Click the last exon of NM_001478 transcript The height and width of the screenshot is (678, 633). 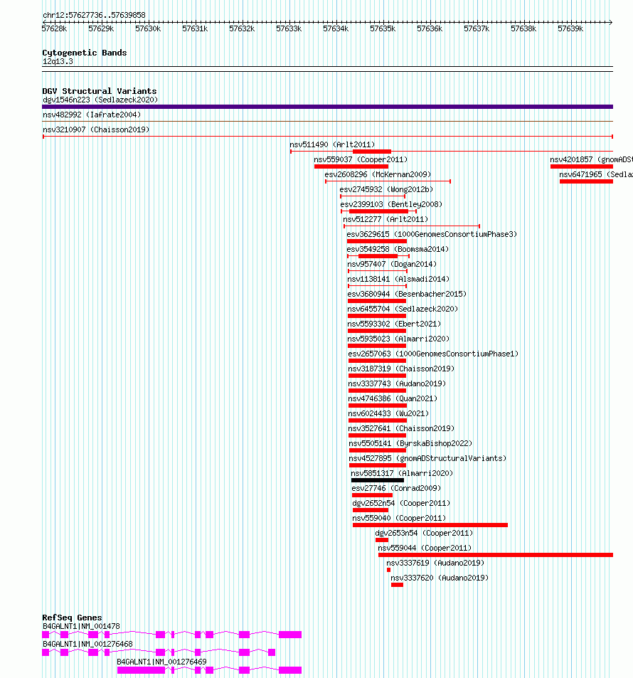290,635
